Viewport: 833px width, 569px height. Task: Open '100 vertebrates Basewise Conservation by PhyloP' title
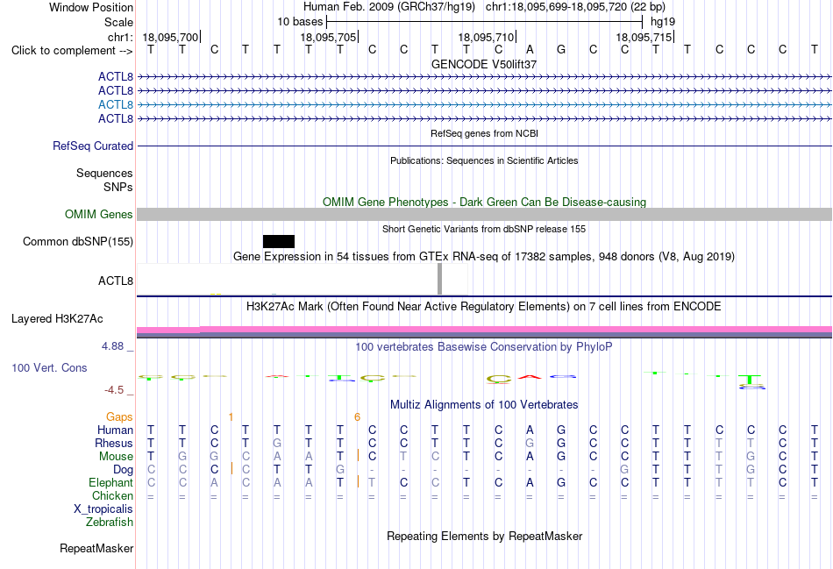point(484,347)
